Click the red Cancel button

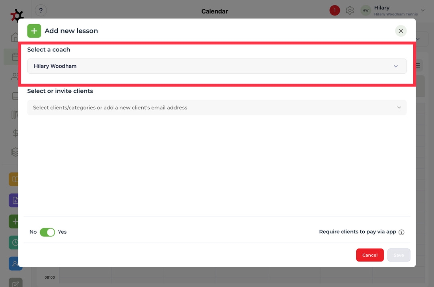[370, 255]
